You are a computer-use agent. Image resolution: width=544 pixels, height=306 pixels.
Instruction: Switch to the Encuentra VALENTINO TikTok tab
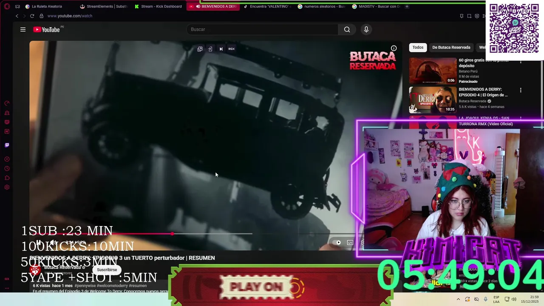(x=268, y=6)
